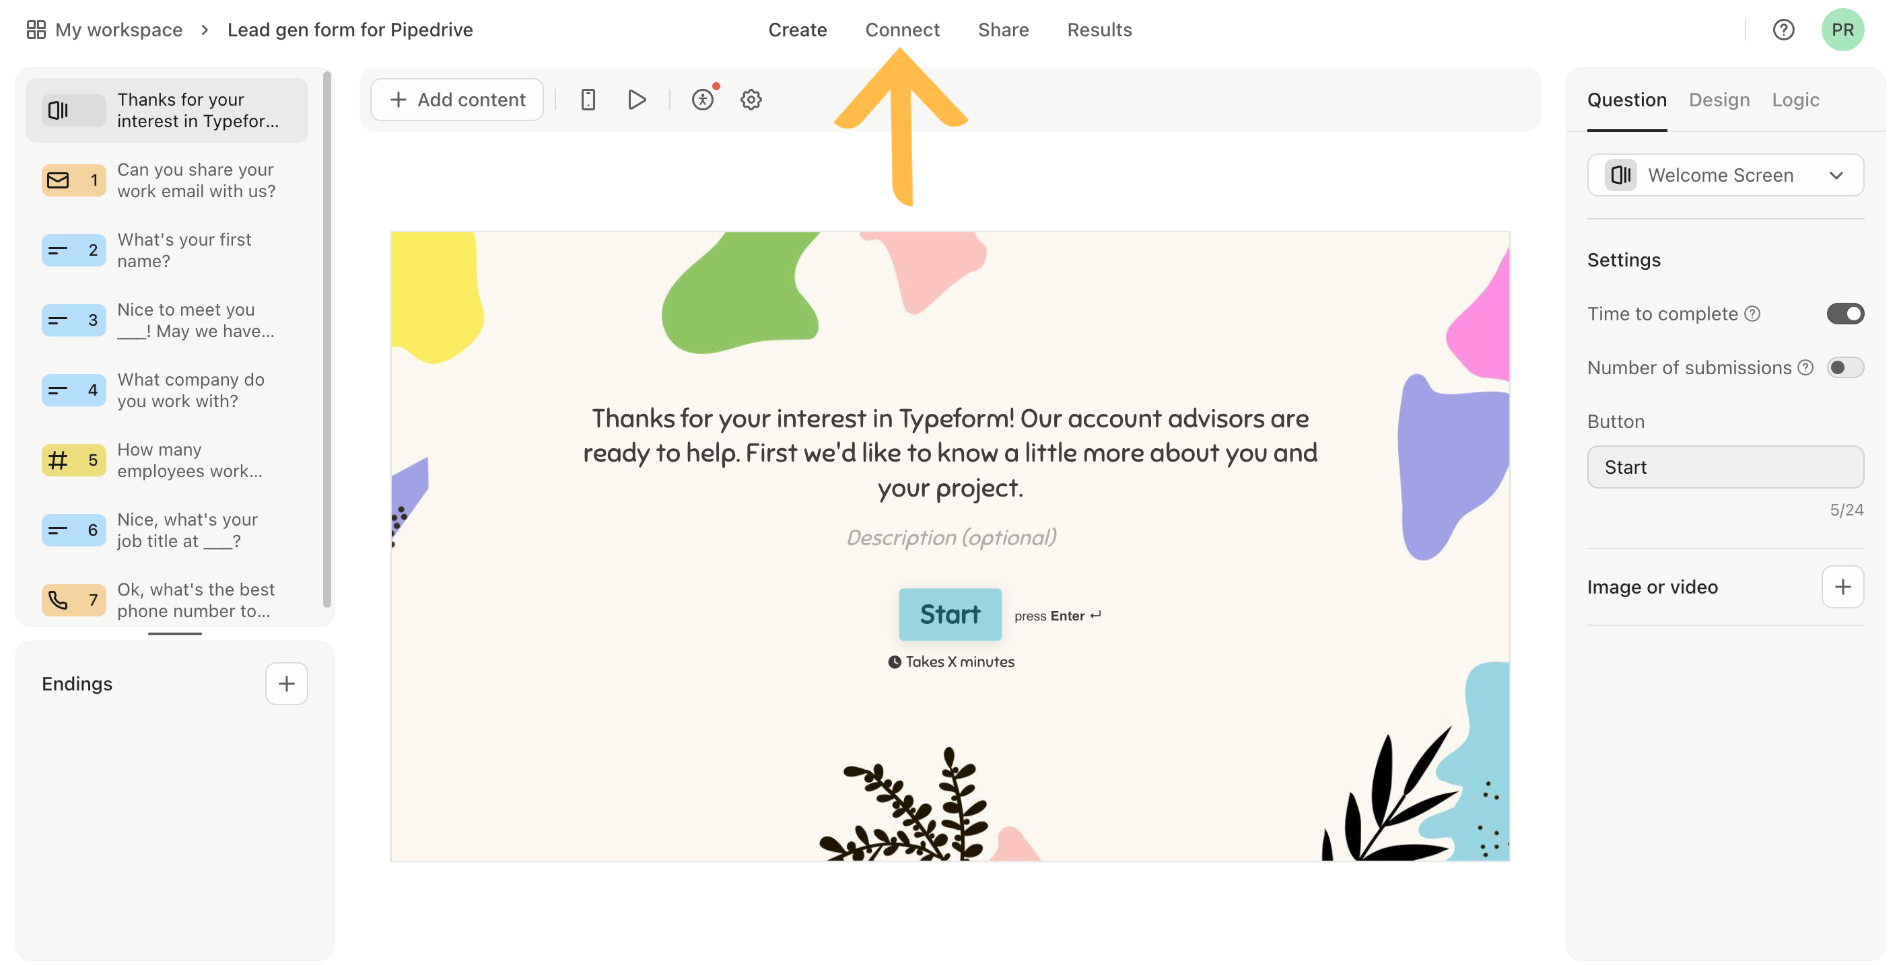Open accessibility checker icon
1897x965 pixels.
click(x=703, y=100)
